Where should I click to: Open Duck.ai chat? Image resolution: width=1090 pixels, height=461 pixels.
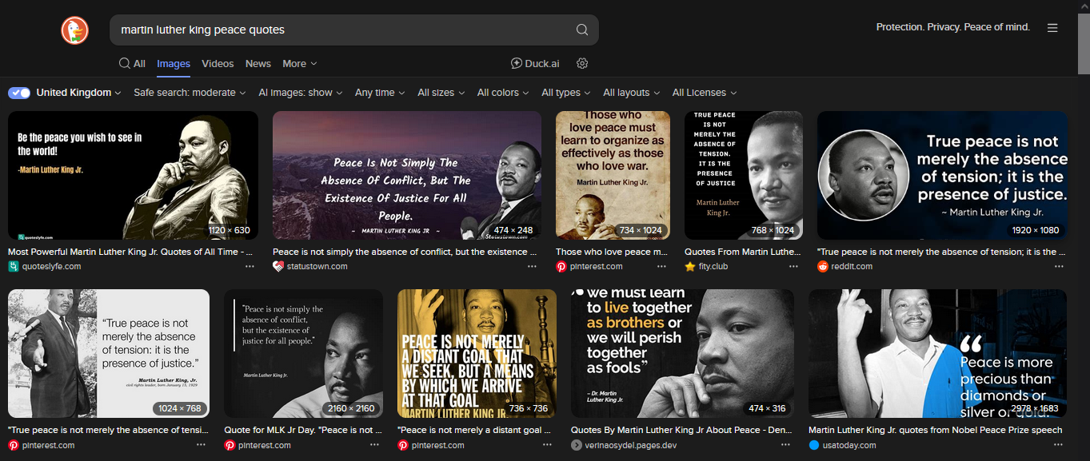(x=534, y=64)
